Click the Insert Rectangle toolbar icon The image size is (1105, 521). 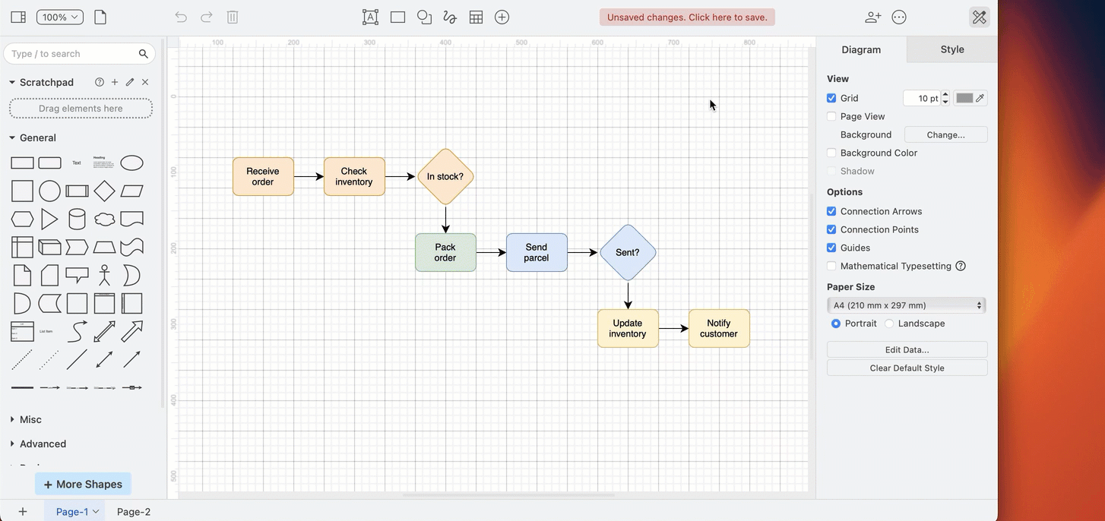coord(397,17)
